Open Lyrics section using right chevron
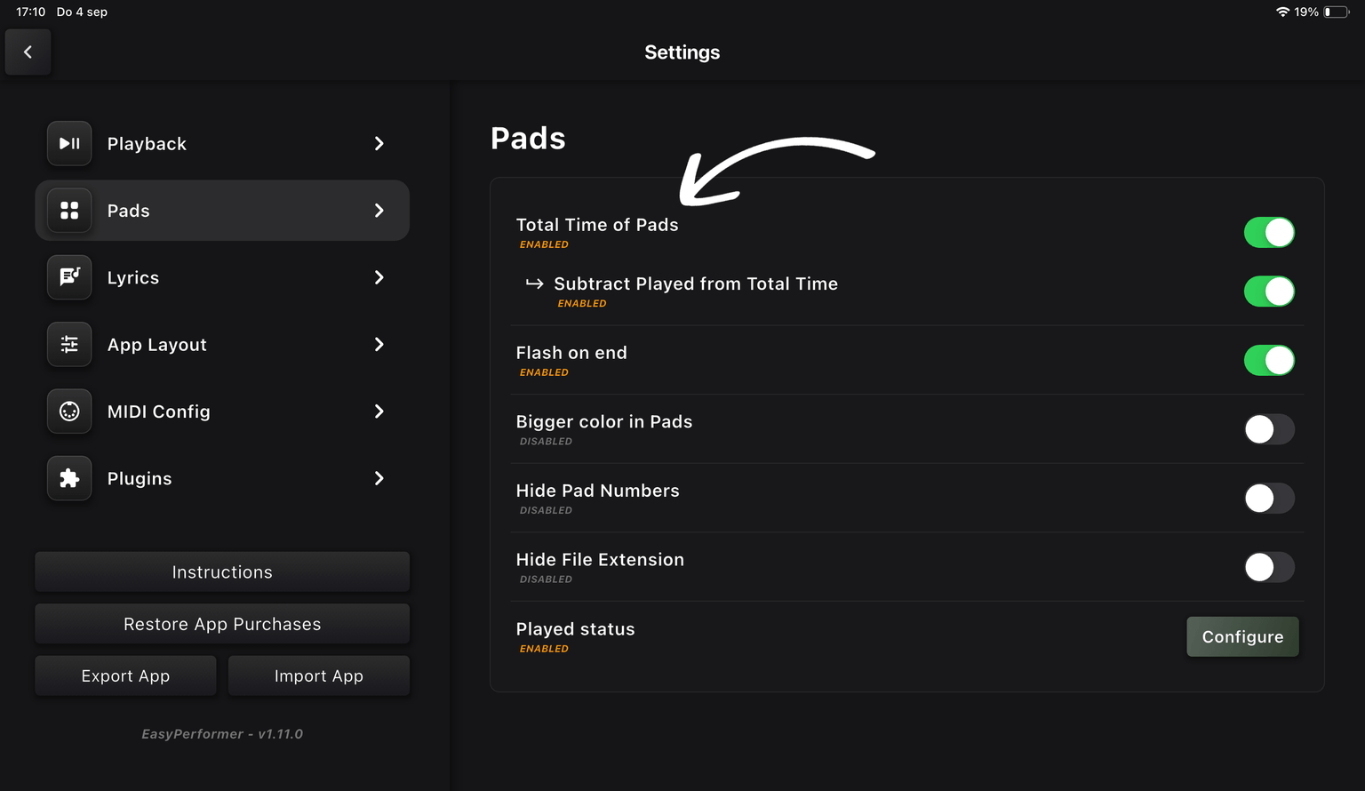Viewport: 1365px width, 791px height. pos(379,277)
